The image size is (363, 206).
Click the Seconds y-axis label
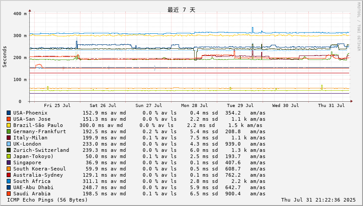click(x=4, y=57)
